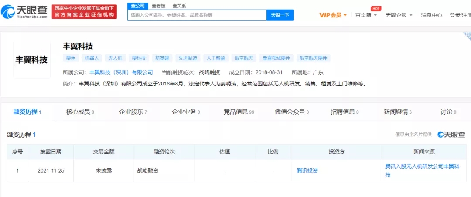Open 腾讯投资 investor link
Screen dimensions: 471x197
point(307,171)
